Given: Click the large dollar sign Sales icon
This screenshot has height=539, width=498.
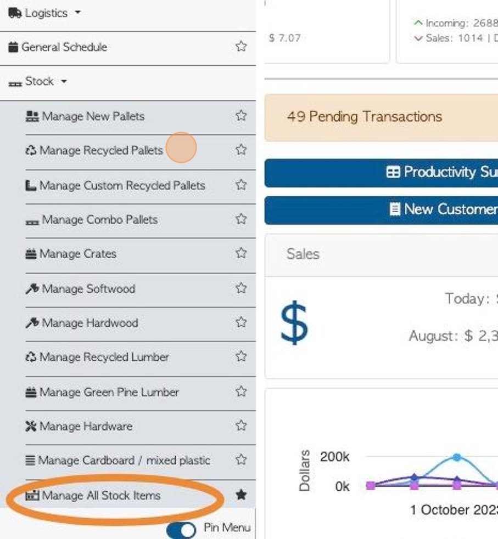Looking at the screenshot, I should tap(294, 322).
